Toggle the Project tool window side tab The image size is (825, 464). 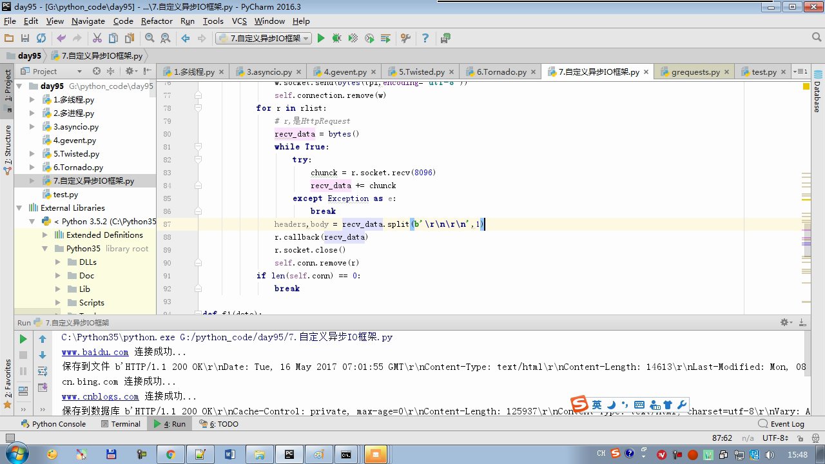[x=8, y=86]
